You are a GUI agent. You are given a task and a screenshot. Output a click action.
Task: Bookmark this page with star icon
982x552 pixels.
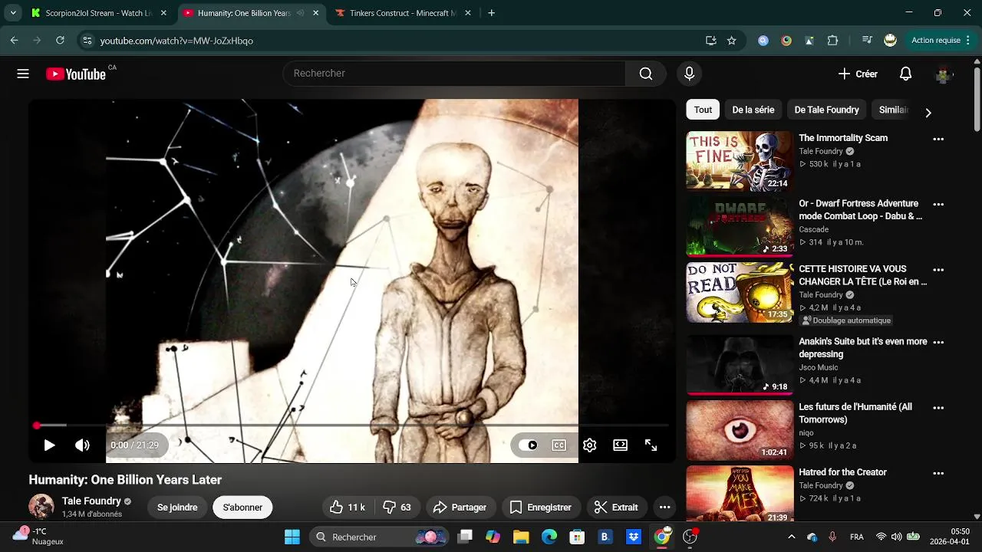pyautogui.click(x=731, y=41)
